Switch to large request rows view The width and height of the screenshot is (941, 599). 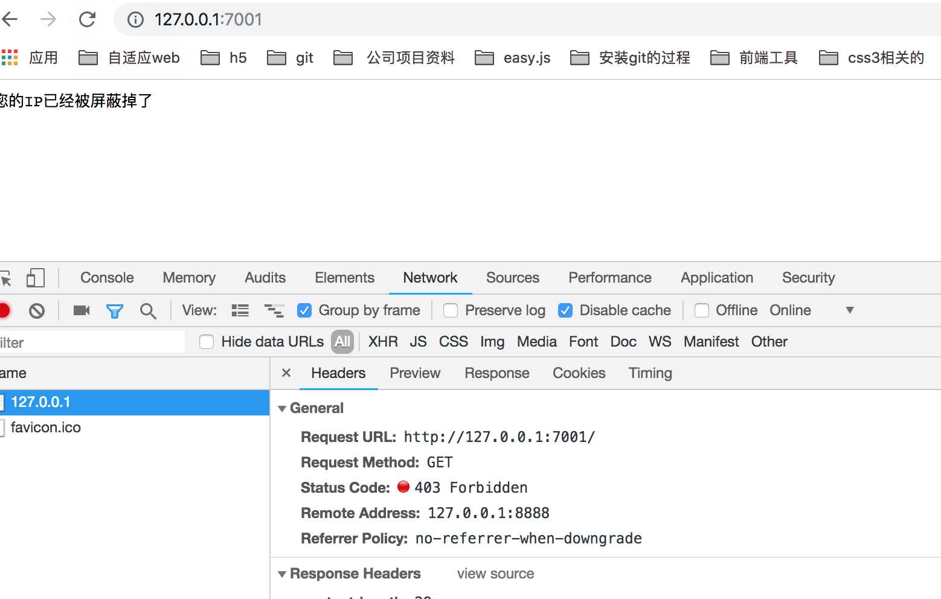tap(240, 310)
